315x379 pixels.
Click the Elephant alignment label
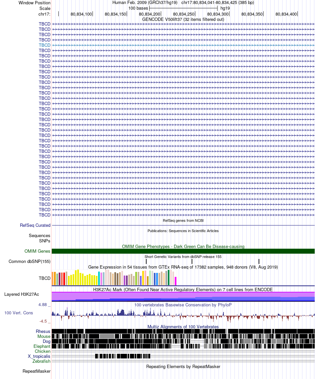click(x=42, y=347)
